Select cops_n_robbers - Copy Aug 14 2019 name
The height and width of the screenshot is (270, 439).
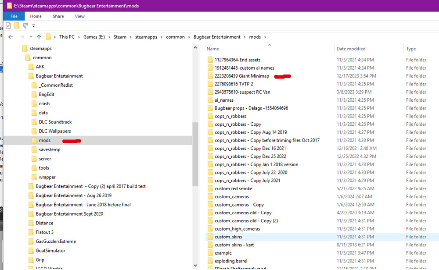coord(251,132)
